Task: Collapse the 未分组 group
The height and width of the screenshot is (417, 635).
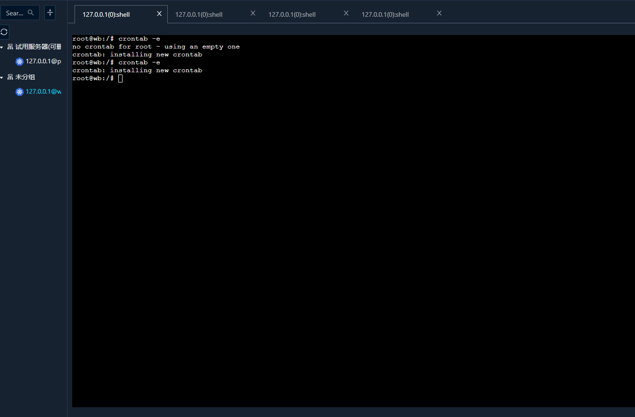Action: click(x=2, y=77)
